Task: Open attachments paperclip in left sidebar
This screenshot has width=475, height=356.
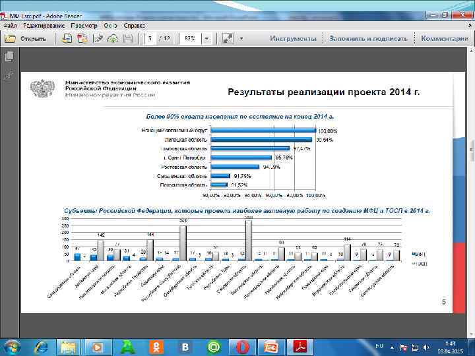Action: pos(9,74)
